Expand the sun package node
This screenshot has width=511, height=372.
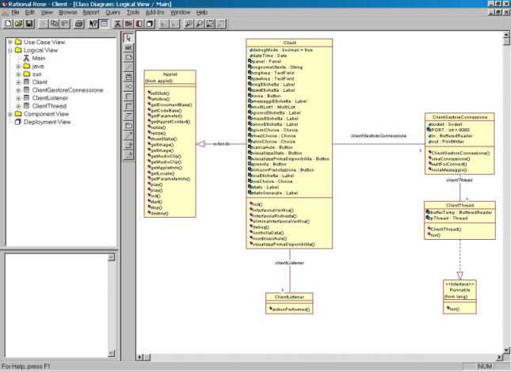click(18, 74)
